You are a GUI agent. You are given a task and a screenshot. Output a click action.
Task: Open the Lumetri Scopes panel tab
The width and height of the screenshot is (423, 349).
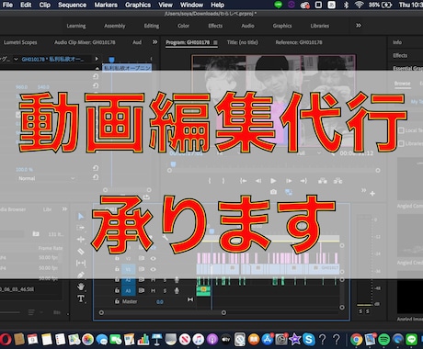[x=20, y=42]
